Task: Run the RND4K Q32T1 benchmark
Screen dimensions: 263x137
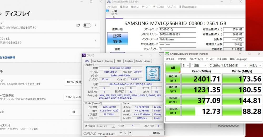Action: [173, 100]
